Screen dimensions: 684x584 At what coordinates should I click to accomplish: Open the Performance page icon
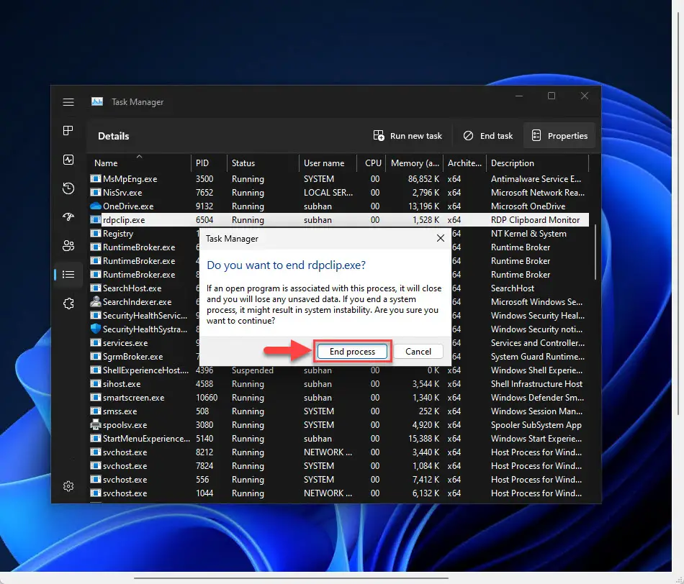tap(68, 160)
